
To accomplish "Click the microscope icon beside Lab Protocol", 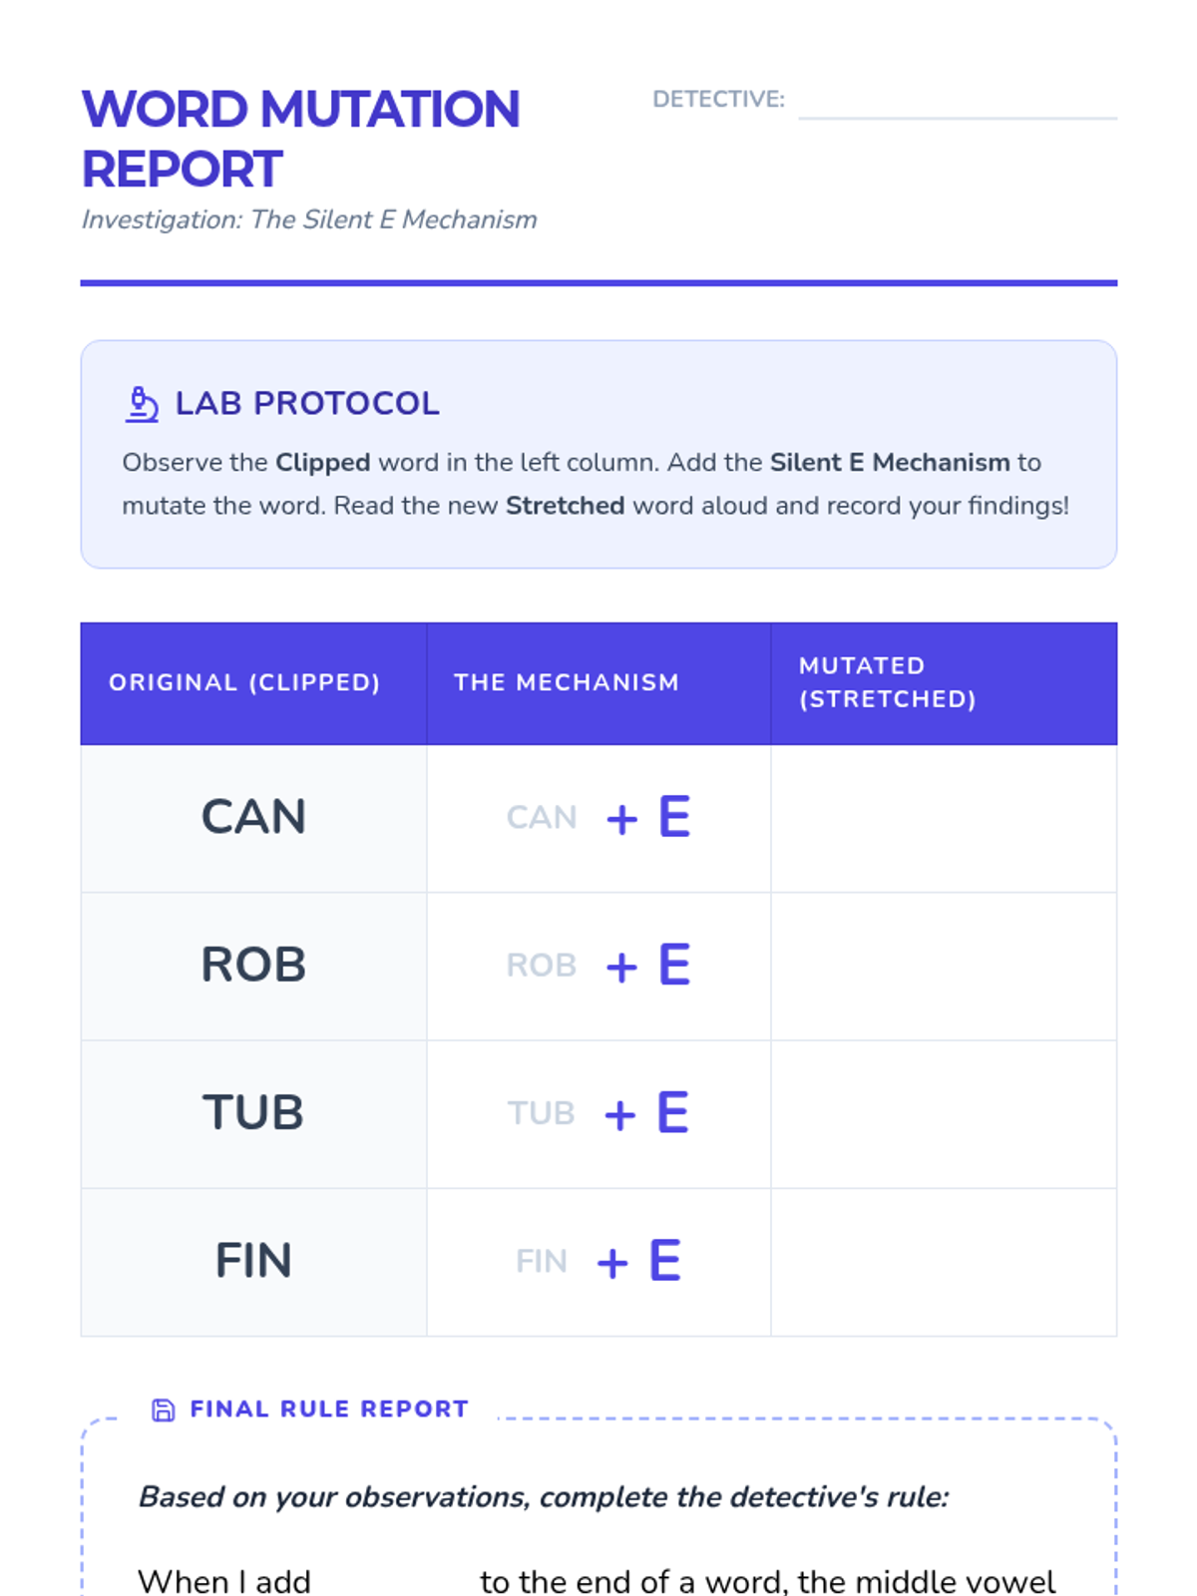I will tap(142, 404).
